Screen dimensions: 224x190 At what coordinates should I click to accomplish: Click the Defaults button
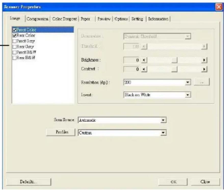[x=29, y=182]
